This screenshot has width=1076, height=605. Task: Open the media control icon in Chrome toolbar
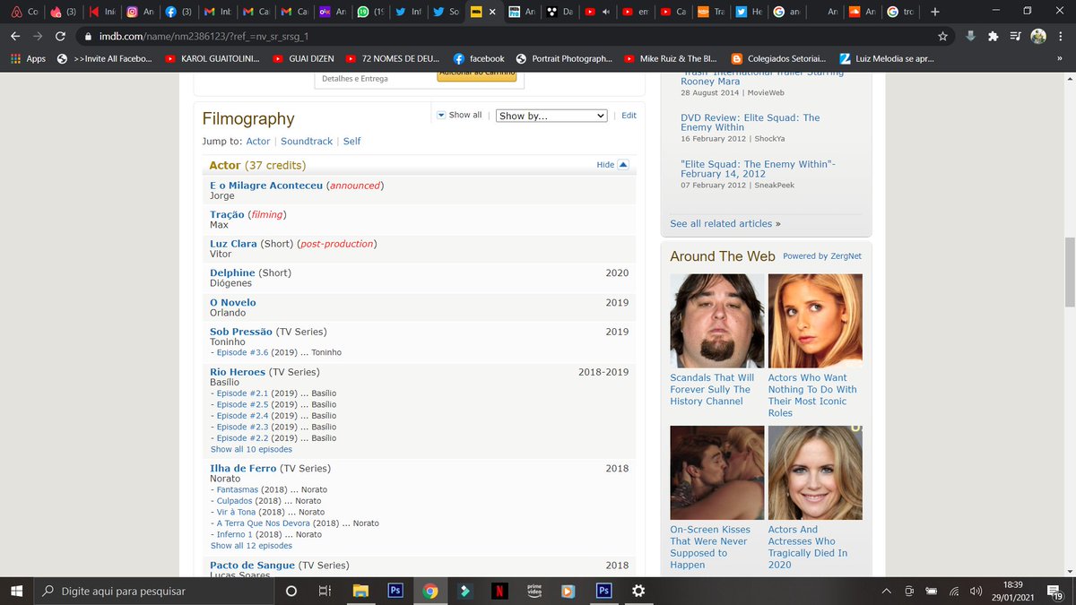(1015, 37)
